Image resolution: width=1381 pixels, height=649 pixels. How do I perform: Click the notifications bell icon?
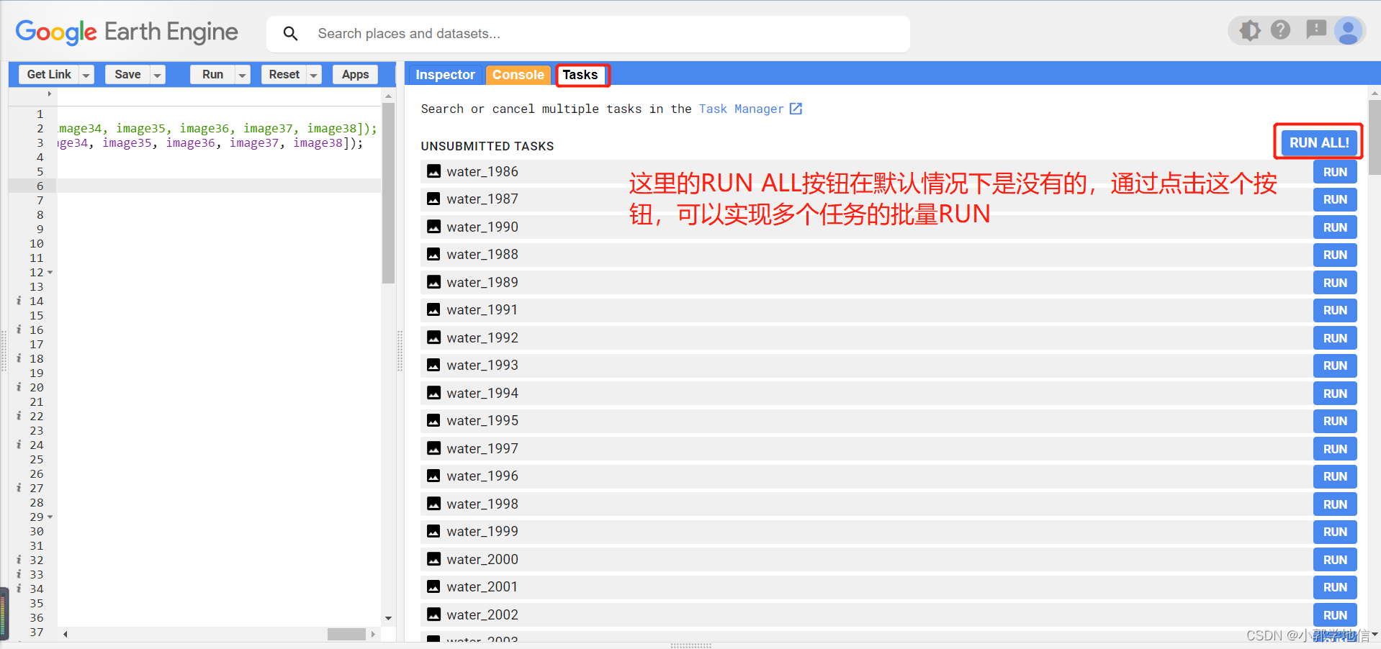1249,29
